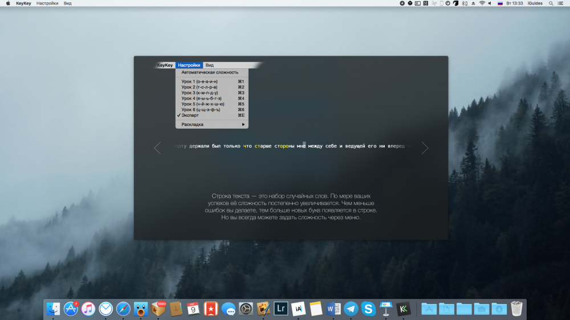
Task: Choose Урок 1 (о-е-а-и-н)
Action: [199, 81]
